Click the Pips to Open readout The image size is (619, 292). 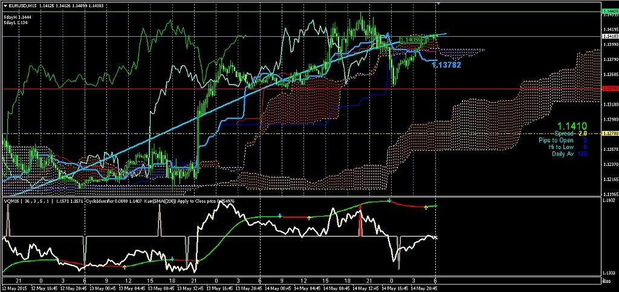563,141
